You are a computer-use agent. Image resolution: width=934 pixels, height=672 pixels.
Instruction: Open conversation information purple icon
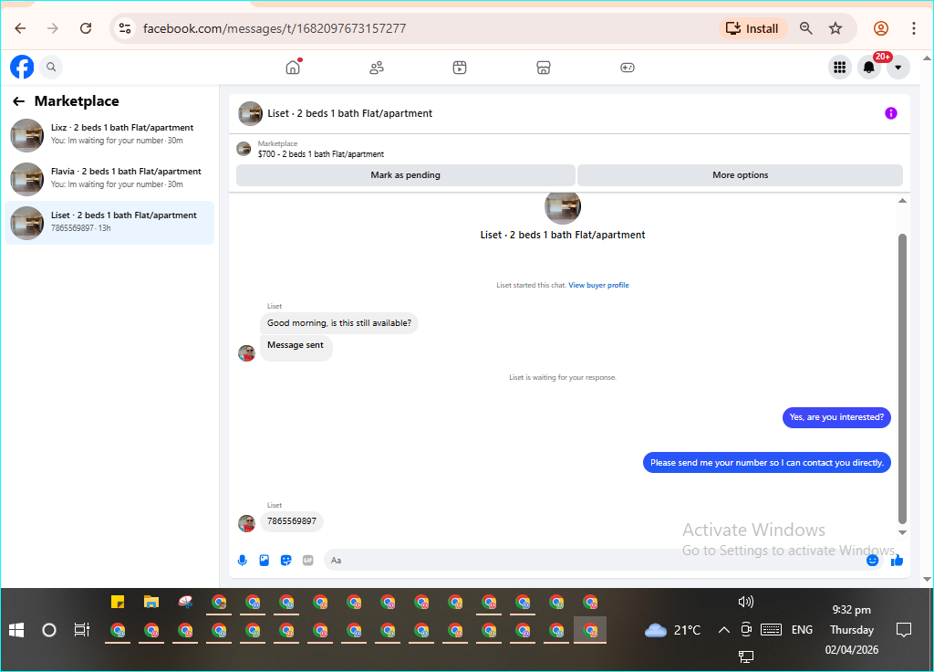point(890,113)
